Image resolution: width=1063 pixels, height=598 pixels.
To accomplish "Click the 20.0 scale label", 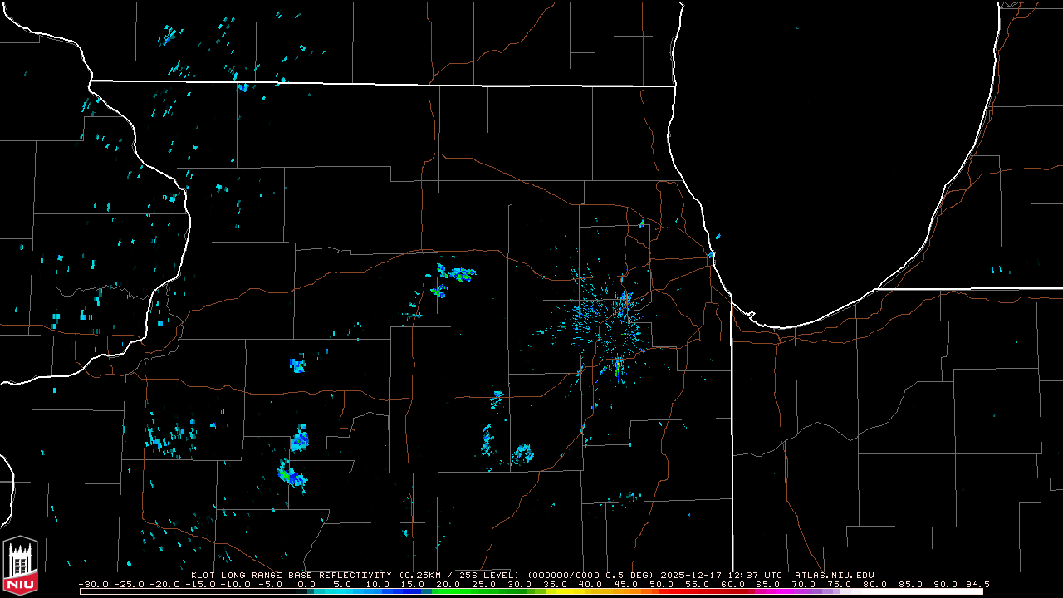I will tap(448, 585).
